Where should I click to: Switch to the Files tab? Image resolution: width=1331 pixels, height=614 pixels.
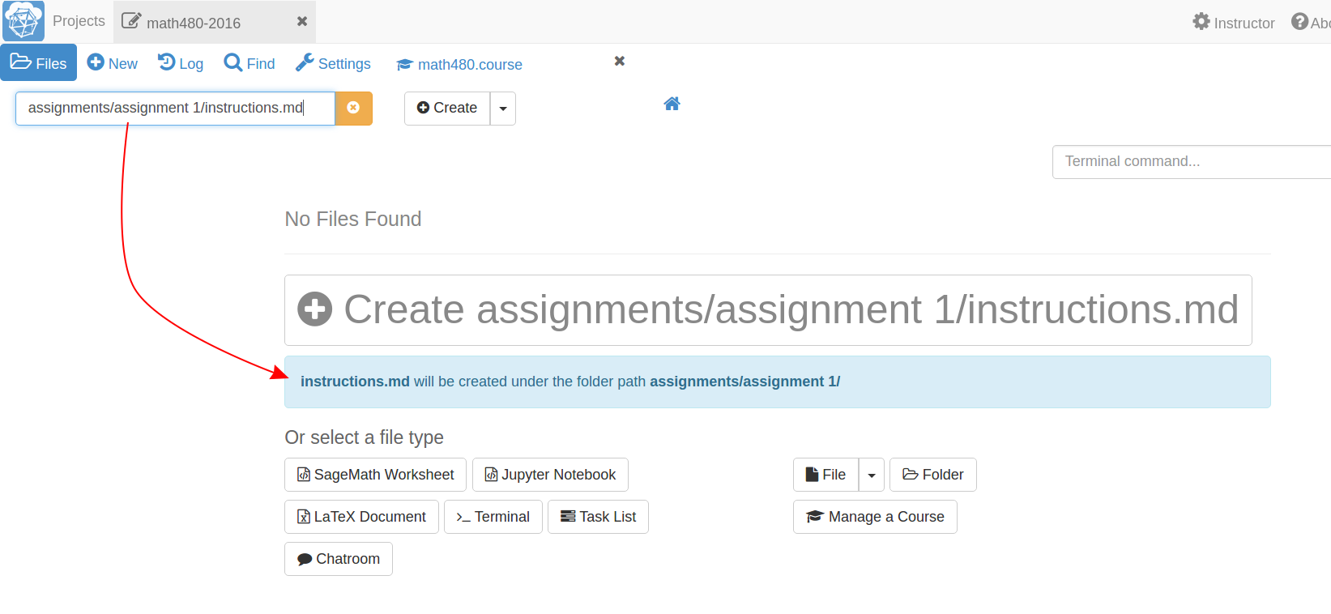[x=39, y=63]
